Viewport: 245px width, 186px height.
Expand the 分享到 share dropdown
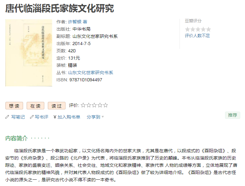[x=95, y=117]
